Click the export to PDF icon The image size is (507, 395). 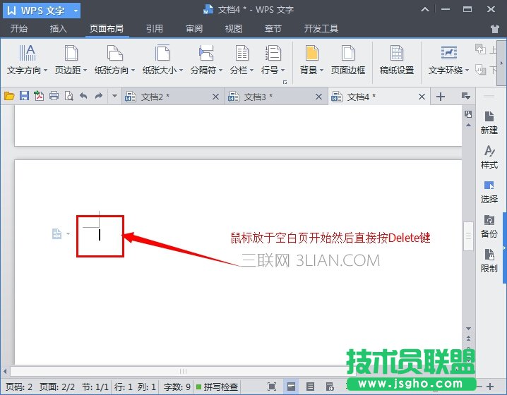coord(39,96)
